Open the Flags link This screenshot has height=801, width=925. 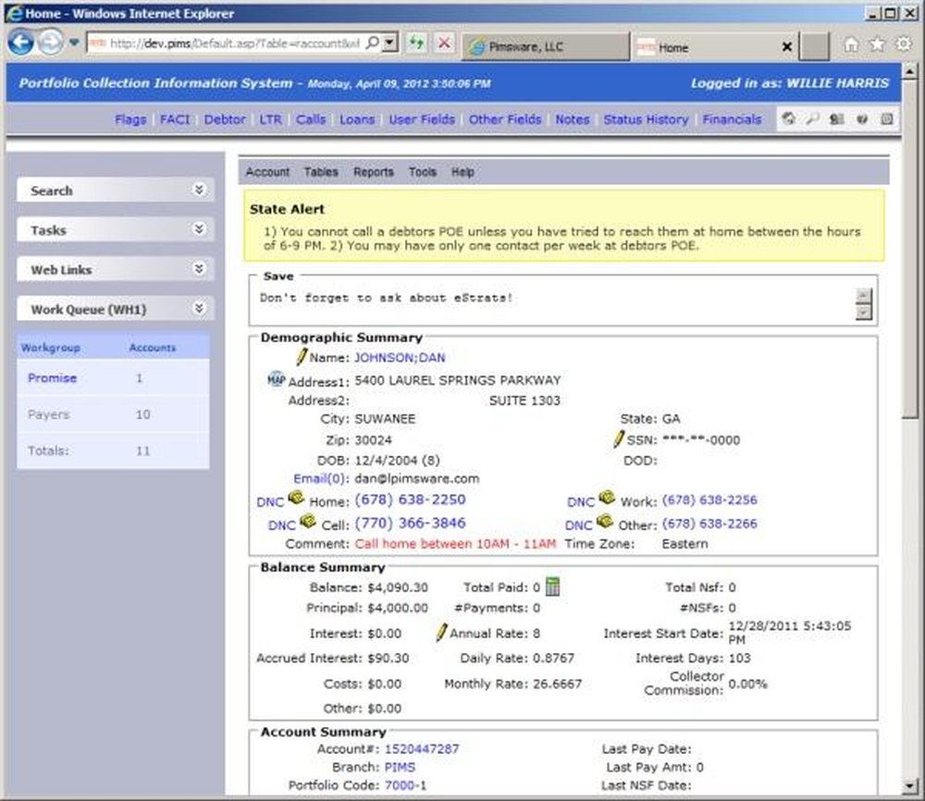(130, 119)
